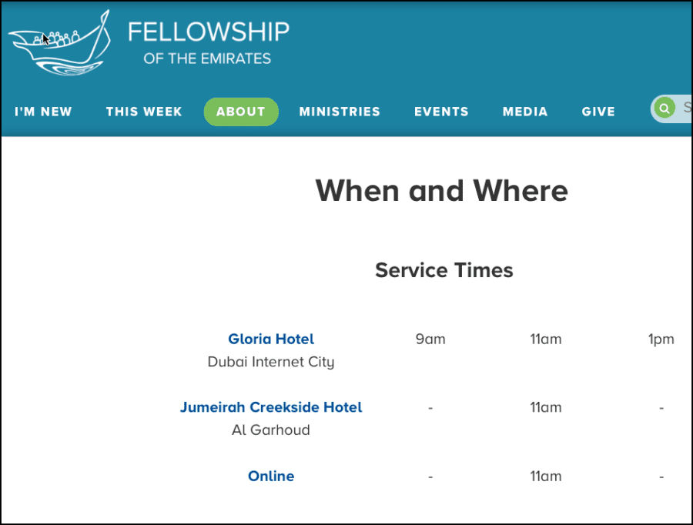Click the 9am Gloria Hotel service time
Screen dimensions: 693x525
tap(430, 339)
